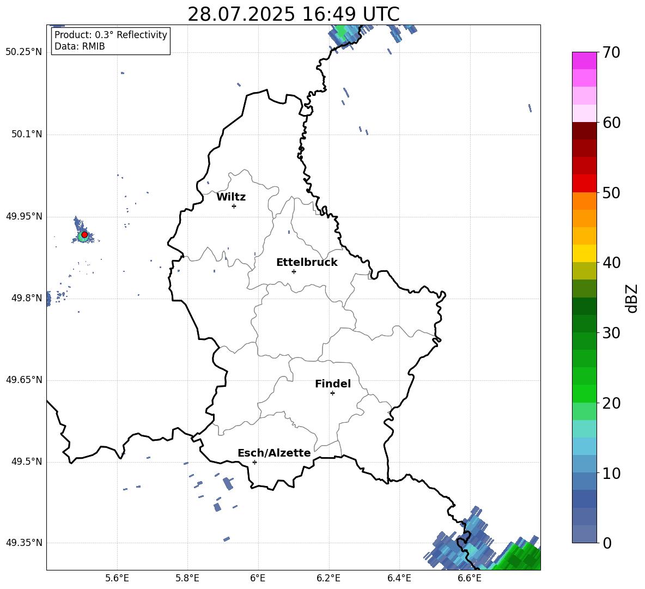The width and height of the screenshot is (645, 589).
Task: Pick the yellow swatch just above 40 dBZ
Action: tap(584, 253)
